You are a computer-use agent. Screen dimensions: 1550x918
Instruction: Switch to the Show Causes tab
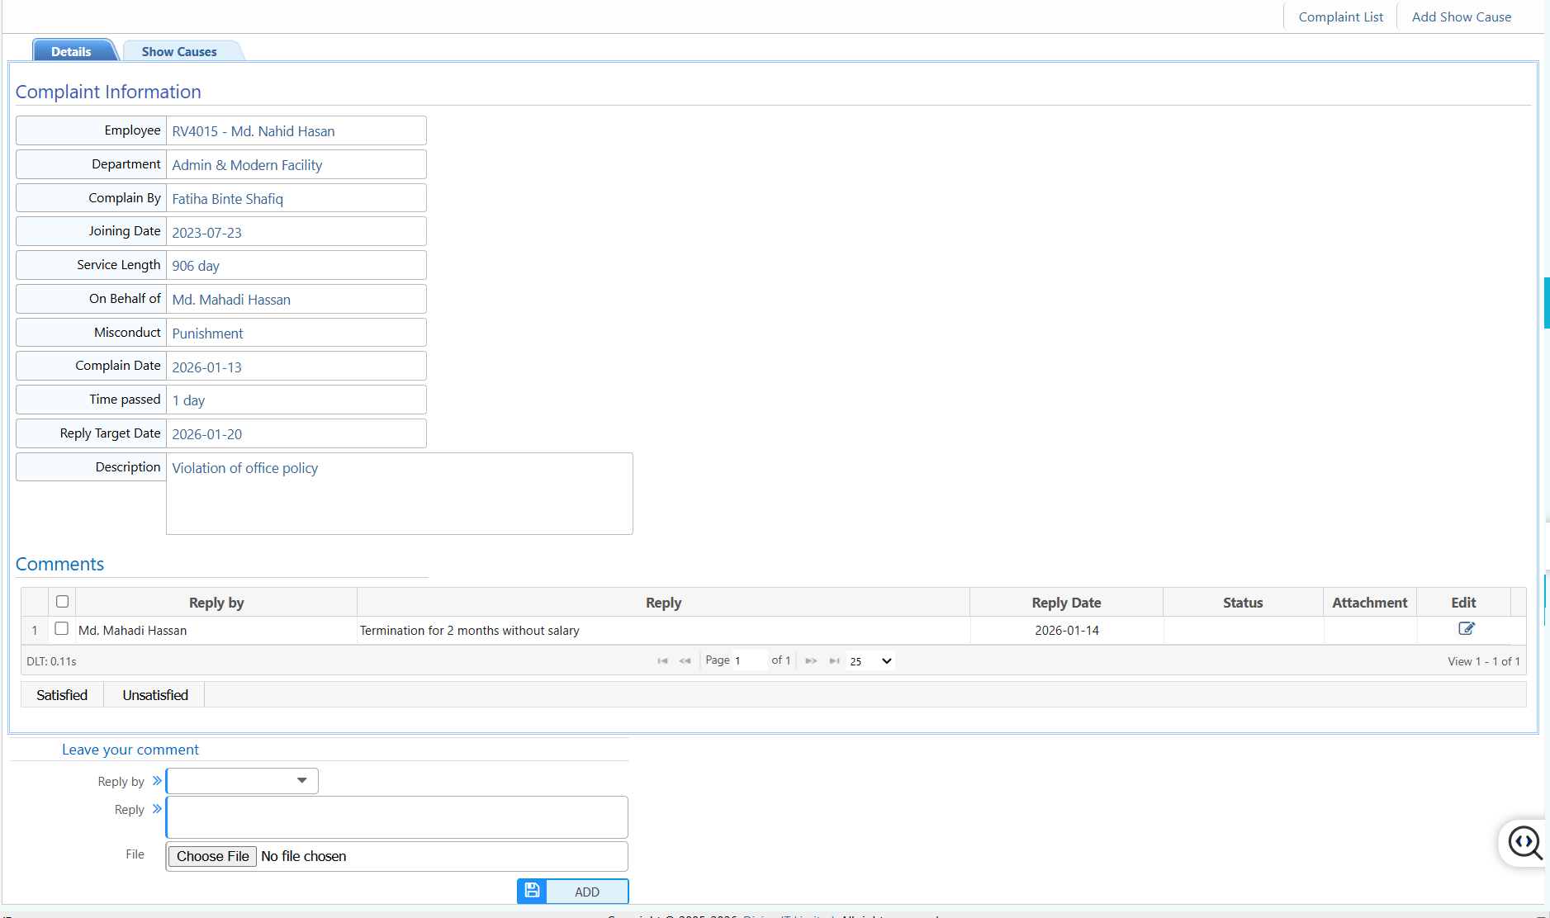(178, 50)
